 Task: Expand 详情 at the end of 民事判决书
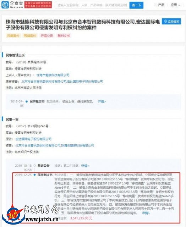click(146, 213)
